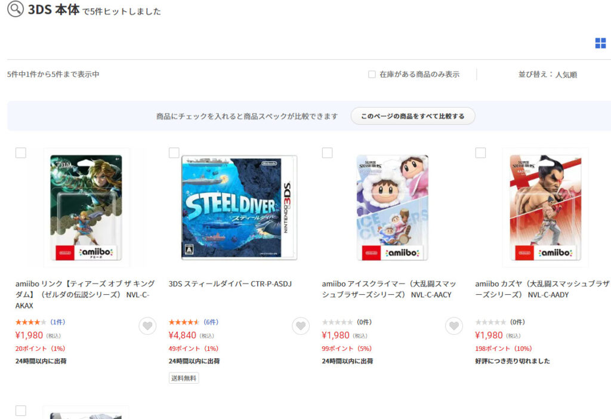Click the (0件) reviews of amiibo アイスクライマー
The height and width of the screenshot is (419, 611).
coord(364,322)
